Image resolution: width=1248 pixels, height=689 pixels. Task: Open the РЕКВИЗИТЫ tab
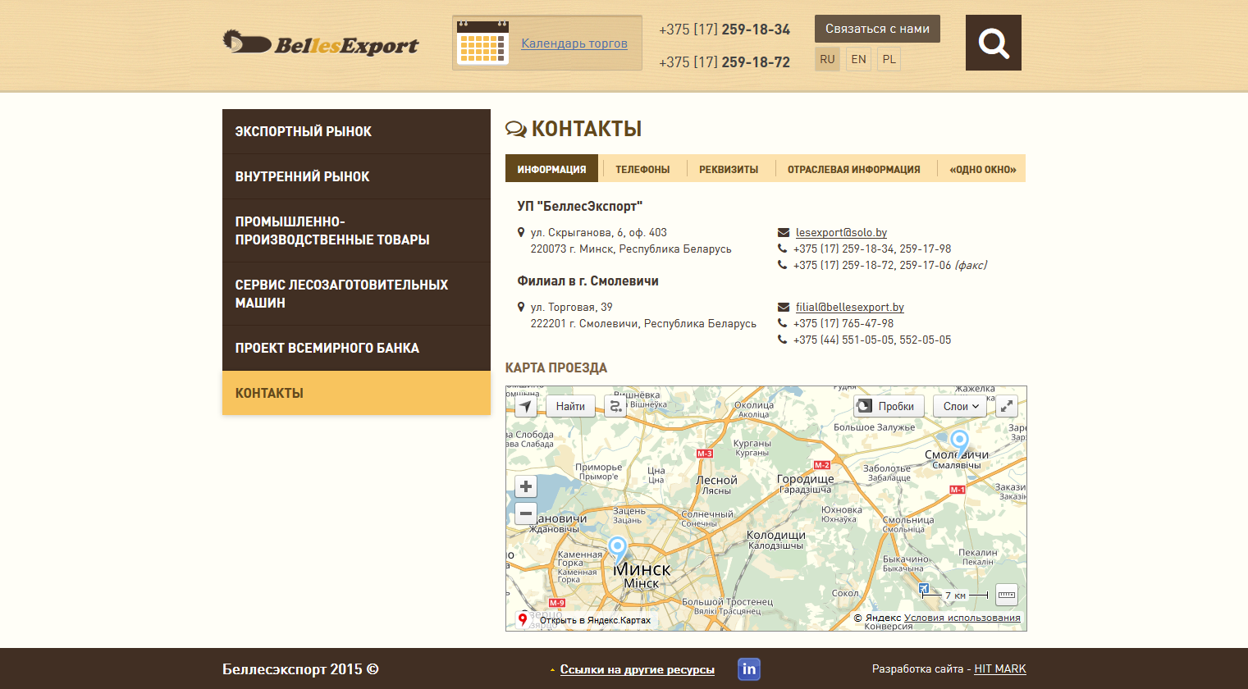coord(729,169)
